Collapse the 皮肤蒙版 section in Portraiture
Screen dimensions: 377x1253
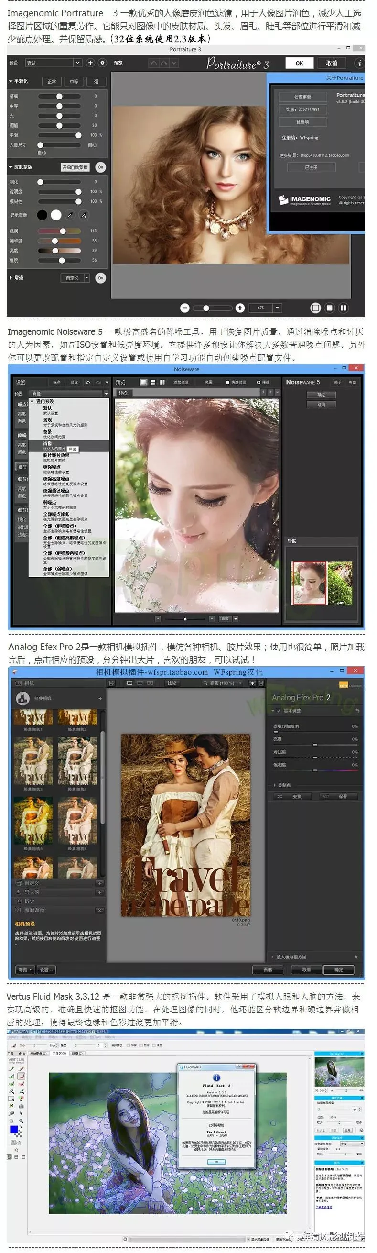(11, 167)
